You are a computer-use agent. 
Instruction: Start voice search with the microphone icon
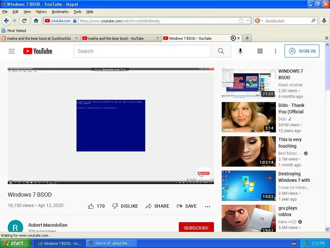click(240, 51)
